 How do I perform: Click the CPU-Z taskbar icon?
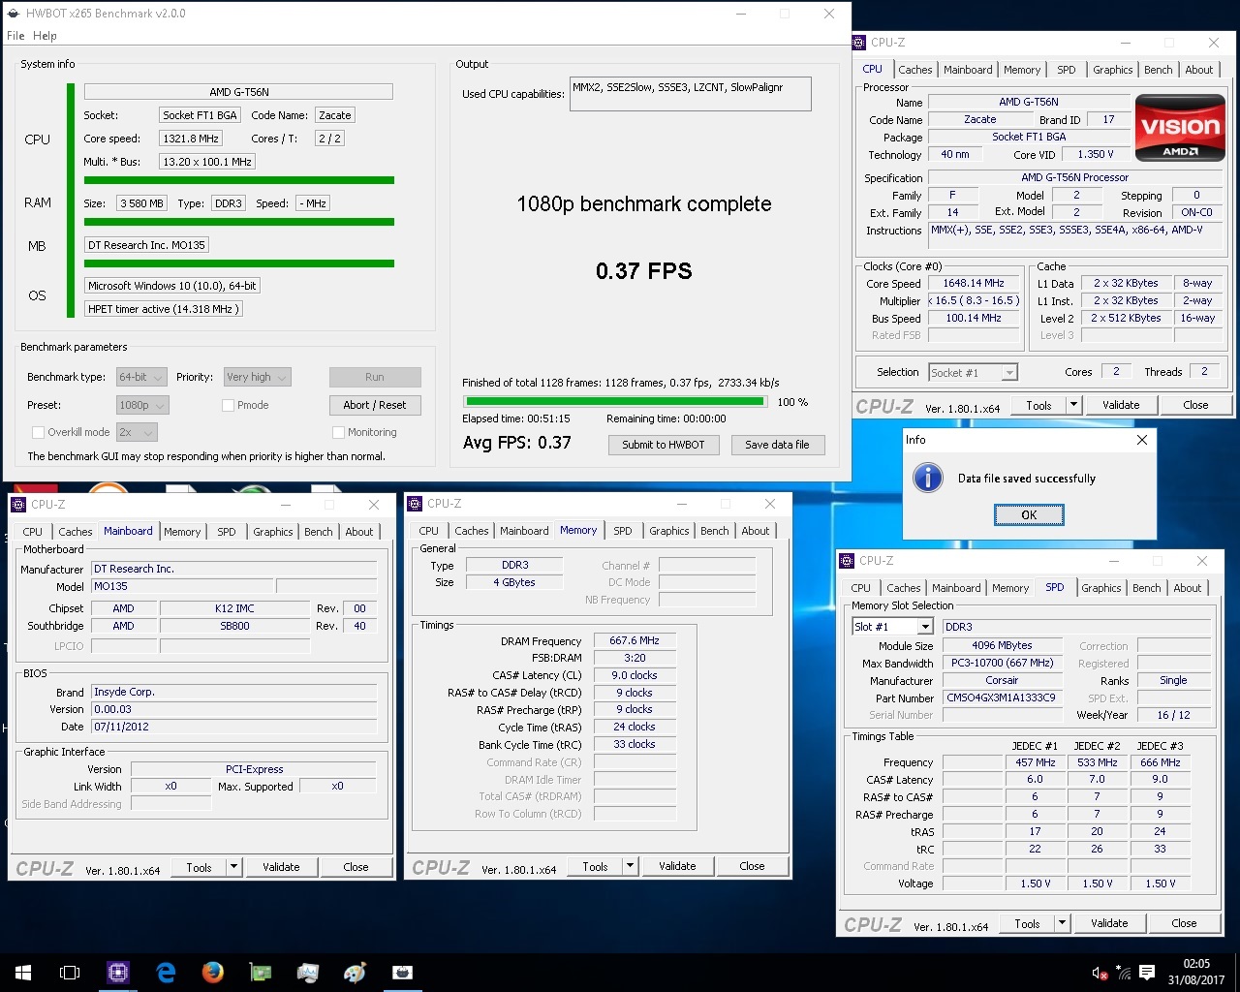click(118, 972)
